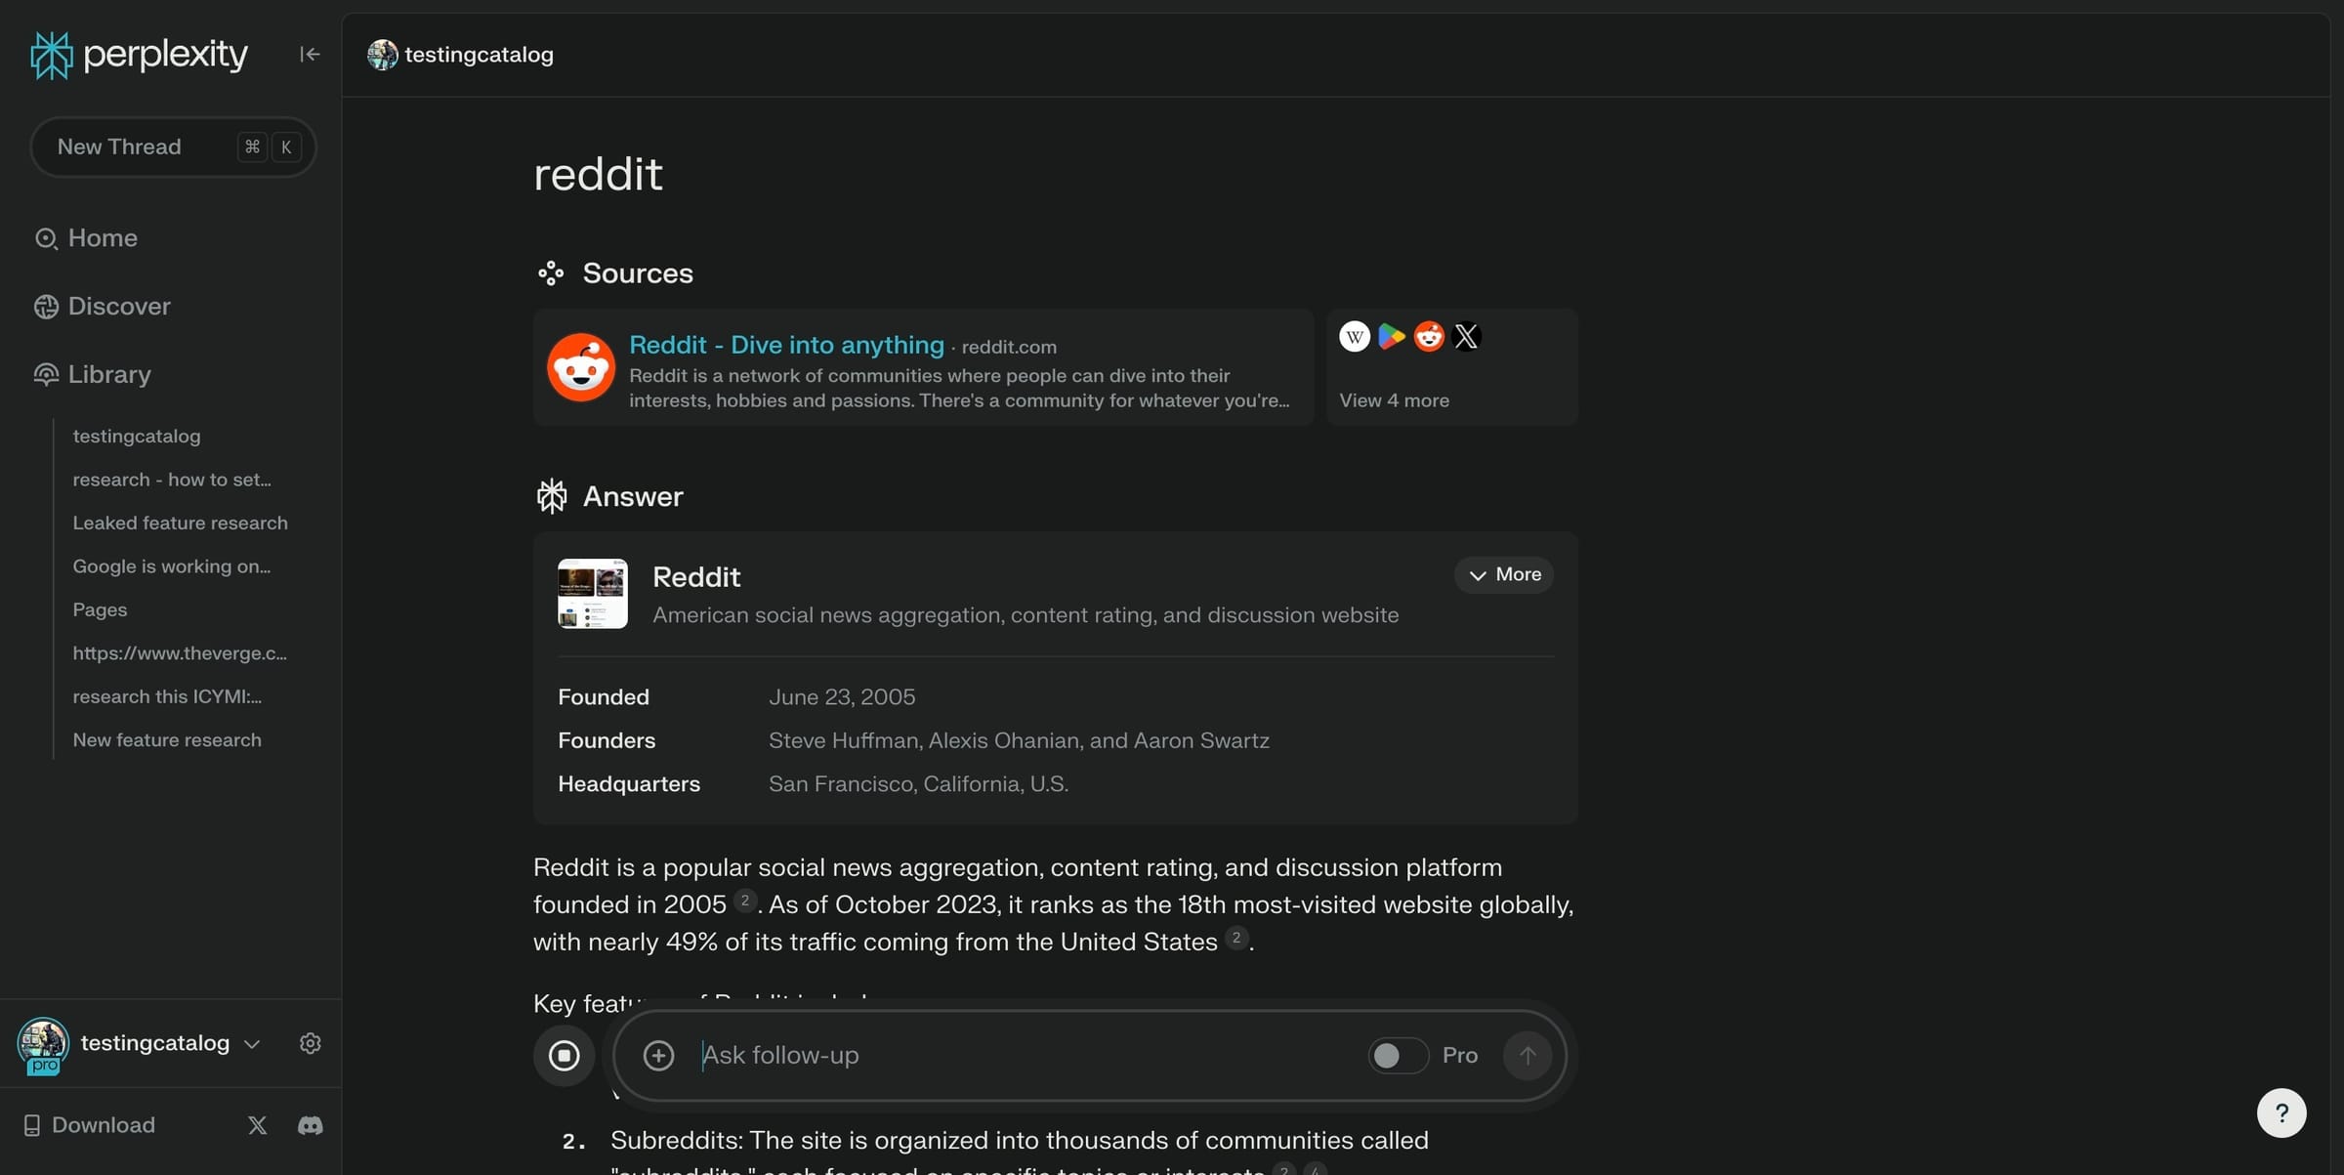The width and height of the screenshot is (2344, 1175).
Task: Open the Discord icon near Download
Action: point(311,1125)
